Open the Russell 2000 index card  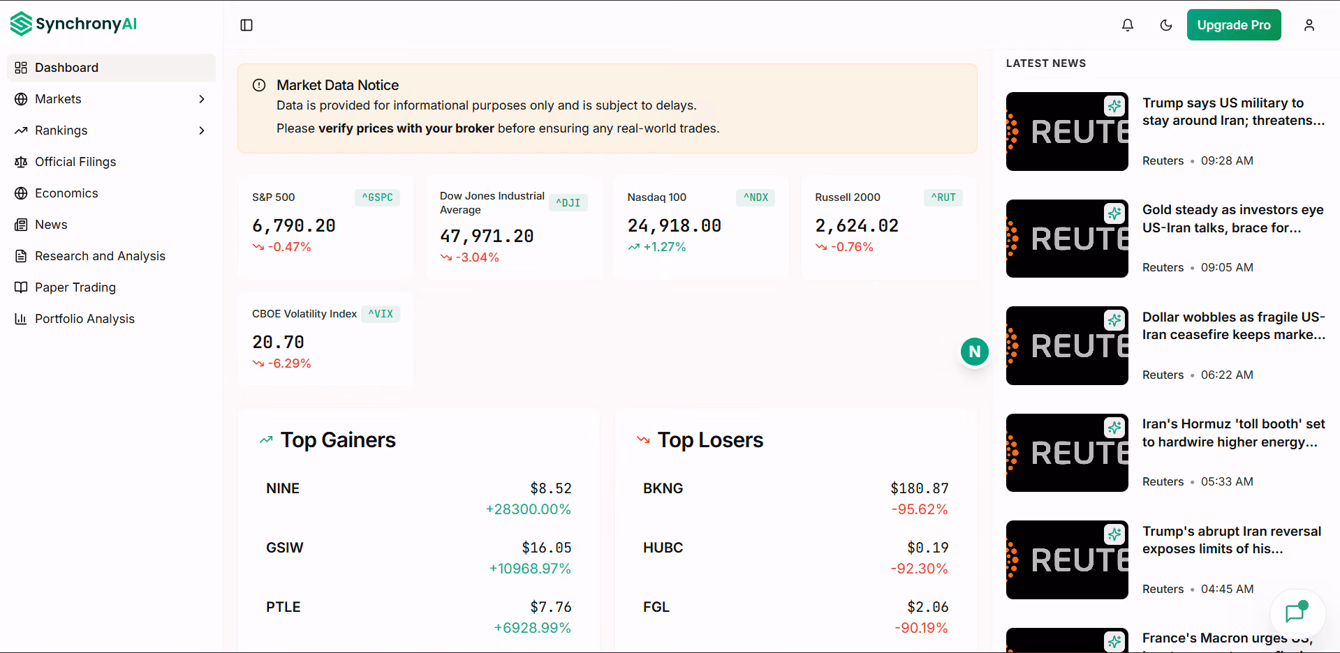pyautogui.click(x=889, y=227)
